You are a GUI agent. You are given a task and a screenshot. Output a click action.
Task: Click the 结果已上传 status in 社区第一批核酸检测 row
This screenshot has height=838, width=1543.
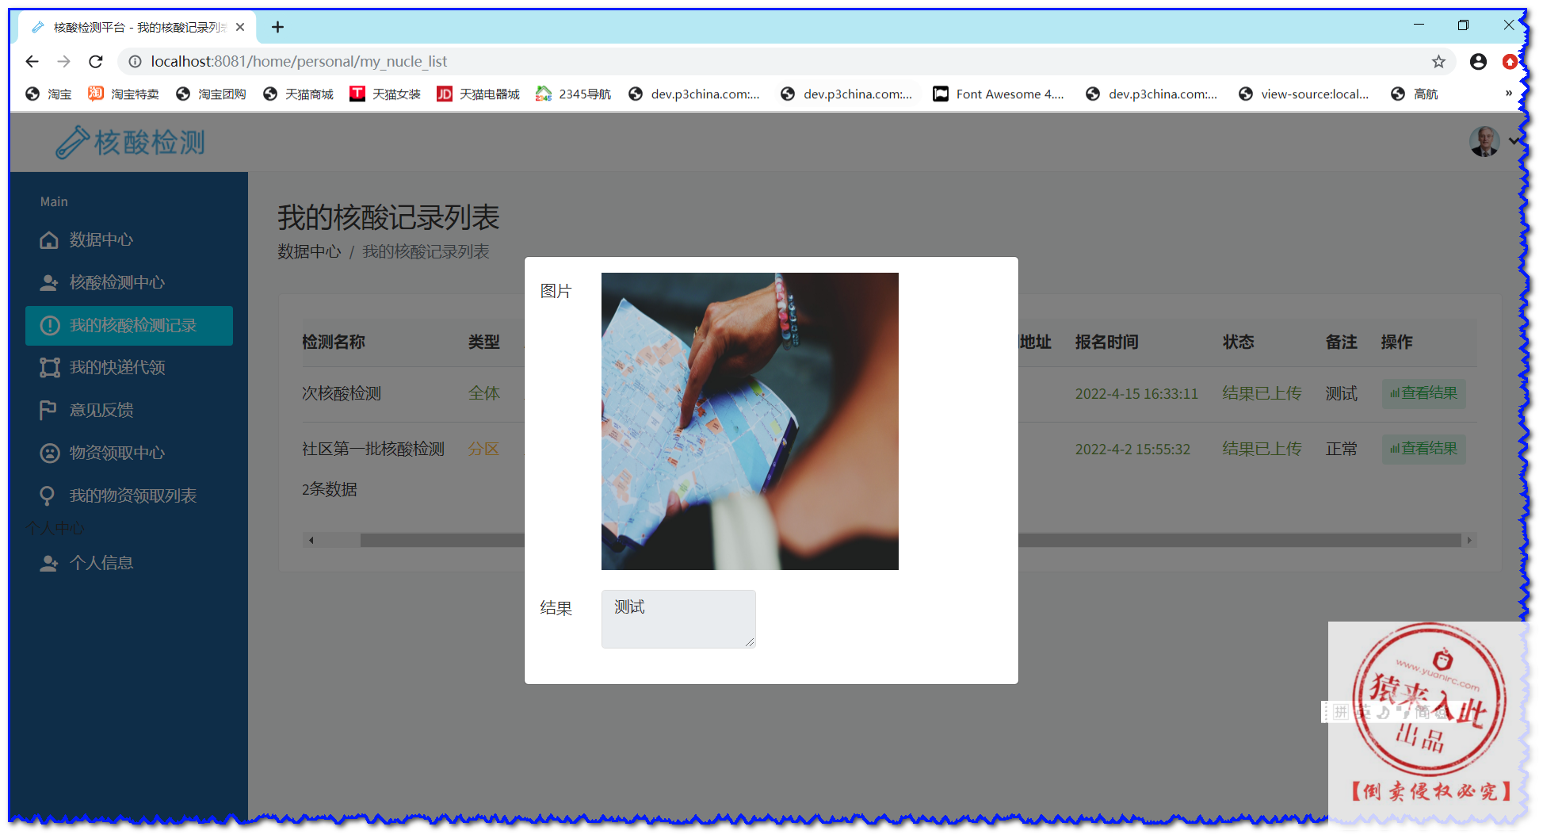1262,449
